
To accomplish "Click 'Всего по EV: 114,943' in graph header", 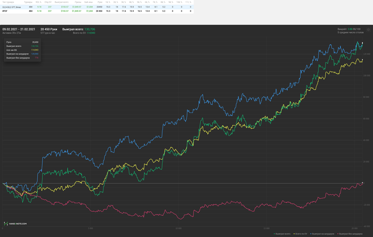I will pos(84,33).
